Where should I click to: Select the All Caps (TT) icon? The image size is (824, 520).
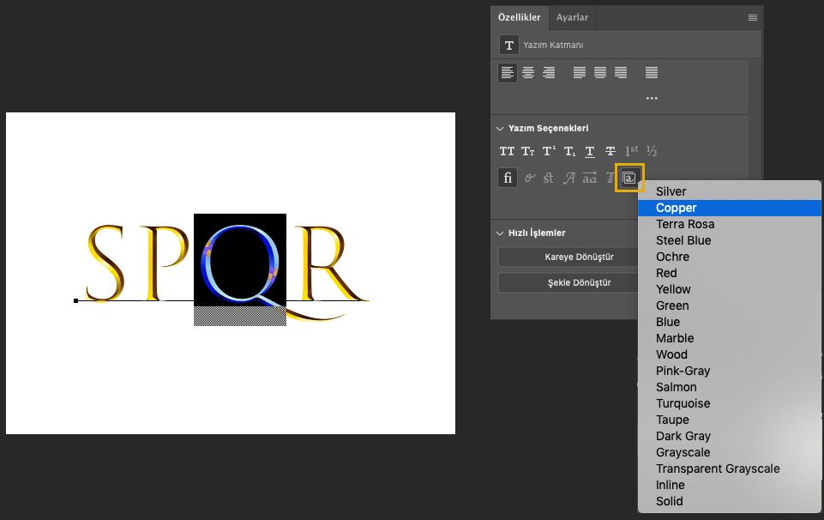(507, 151)
